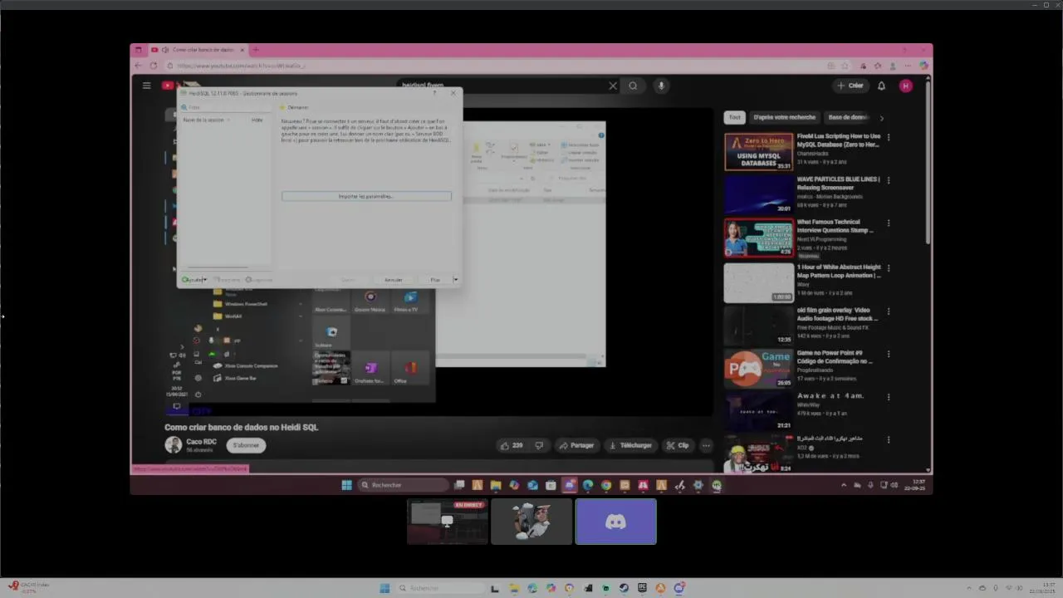Click the browser address bar
Image resolution: width=1063 pixels, height=598 pixels.
point(498,66)
